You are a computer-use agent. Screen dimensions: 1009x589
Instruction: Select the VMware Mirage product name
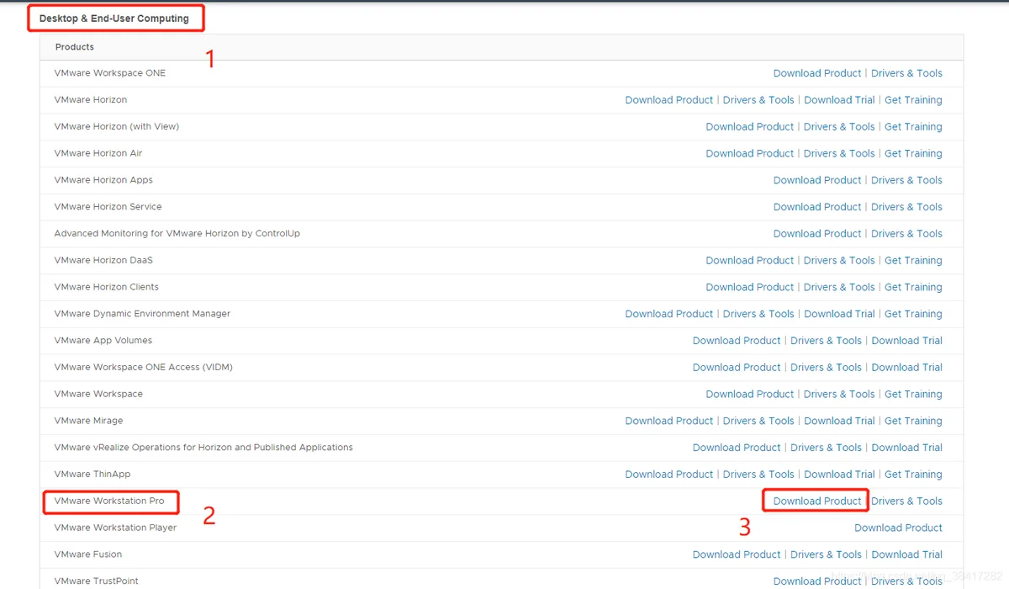tap(88, 421)
